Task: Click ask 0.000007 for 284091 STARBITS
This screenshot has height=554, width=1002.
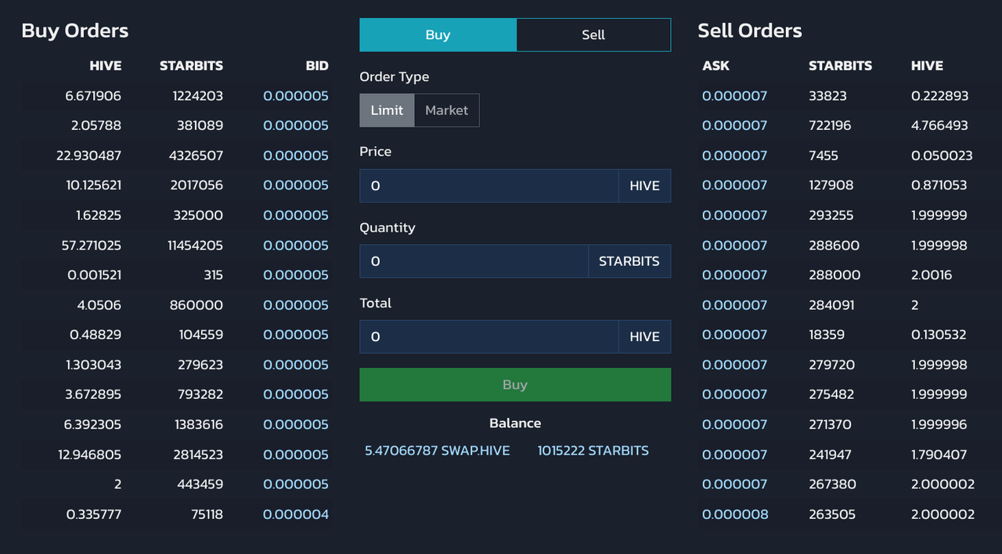Action: 735,305
